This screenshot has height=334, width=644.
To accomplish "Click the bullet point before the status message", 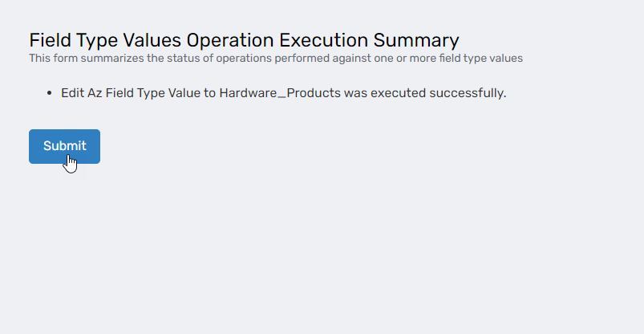I will click(51, 93).
